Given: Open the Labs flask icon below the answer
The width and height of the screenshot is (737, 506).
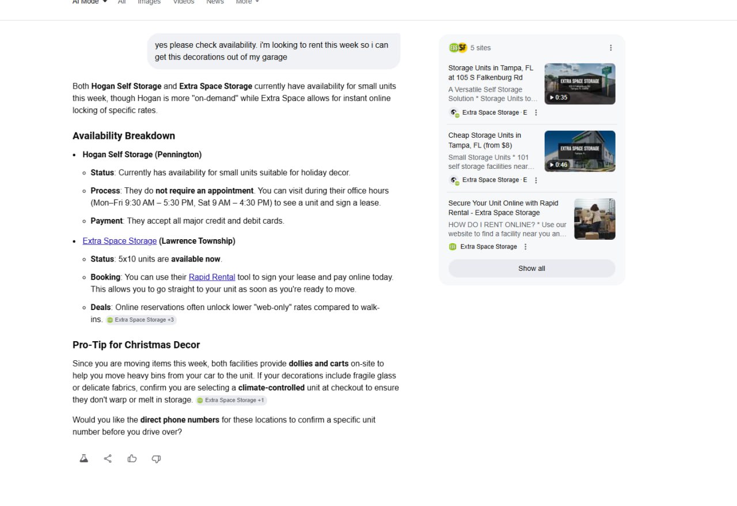Looking at the screenshot, I should point(83,459).
